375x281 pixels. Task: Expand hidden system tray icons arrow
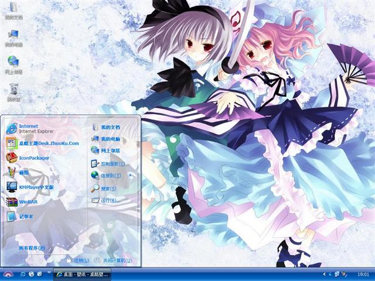pyautogui.click(x=325, y=275)
